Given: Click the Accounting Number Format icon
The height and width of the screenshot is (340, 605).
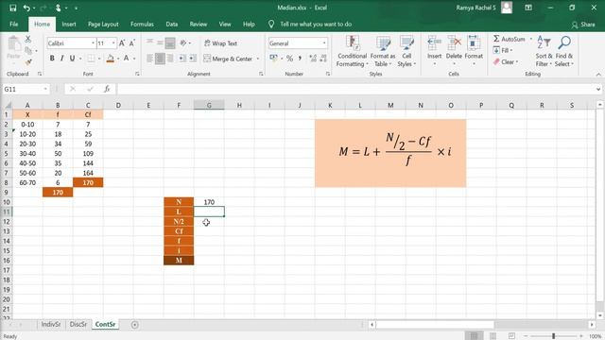Looking at the screenshot, I should click(x=273, y=59).
